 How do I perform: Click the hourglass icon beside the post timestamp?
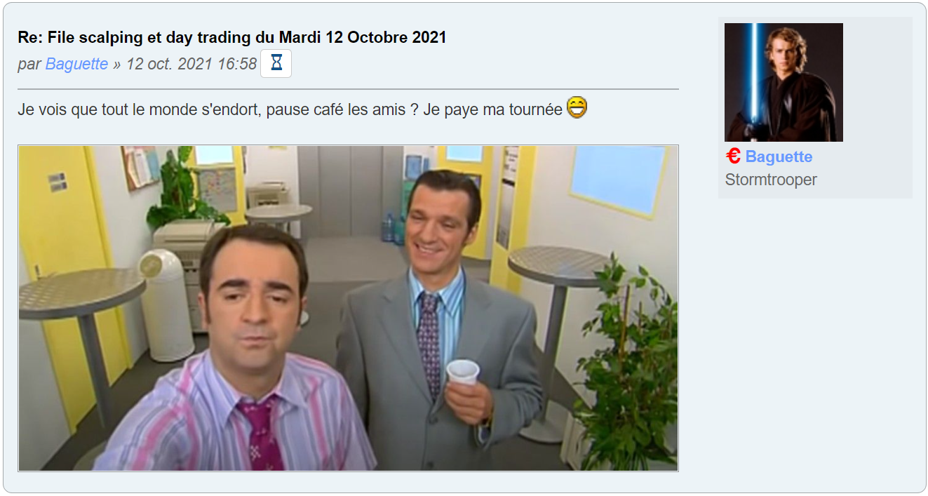pyautogui.click(x=276, y=64)
